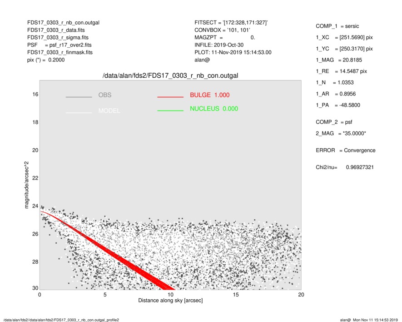The height and width of the screenshot is (322, 402).
Task: Select the 1_XC = [251.5690] pix value
Action: [x=344, y=37]
